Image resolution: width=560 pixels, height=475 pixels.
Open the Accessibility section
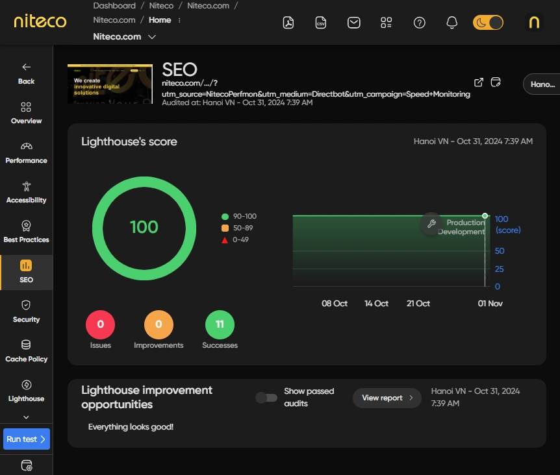click(27, 193)
